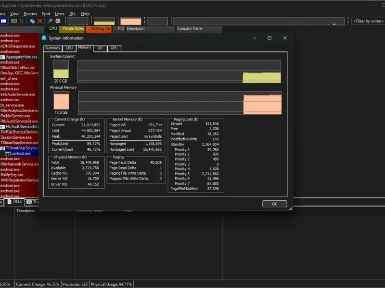This screenshot has width=385, height=288.
Task: Switch to the GPU tab
Action: [114, 48]
